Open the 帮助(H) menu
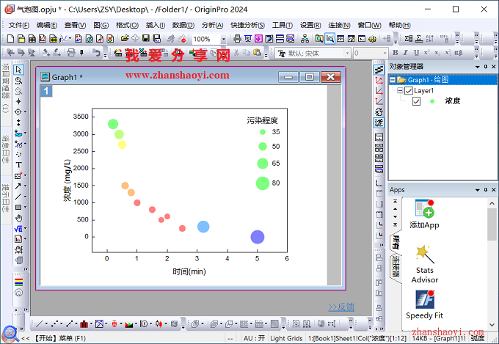 tap(399, 25)
